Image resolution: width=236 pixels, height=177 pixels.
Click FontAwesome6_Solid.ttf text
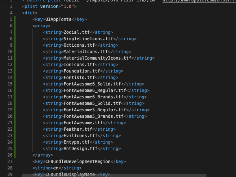point(92,84)
